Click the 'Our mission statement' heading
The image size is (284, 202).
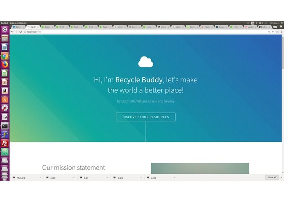74,168
